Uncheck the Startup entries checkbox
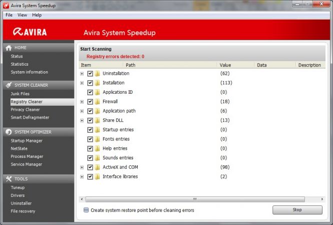 [90, 130]
